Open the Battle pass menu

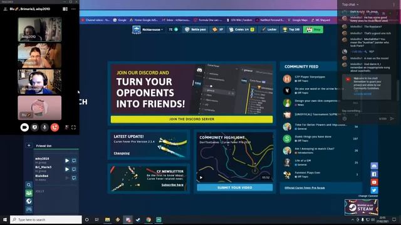click(195, 29)
